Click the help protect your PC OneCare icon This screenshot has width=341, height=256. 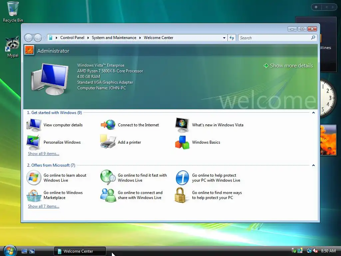182,178
